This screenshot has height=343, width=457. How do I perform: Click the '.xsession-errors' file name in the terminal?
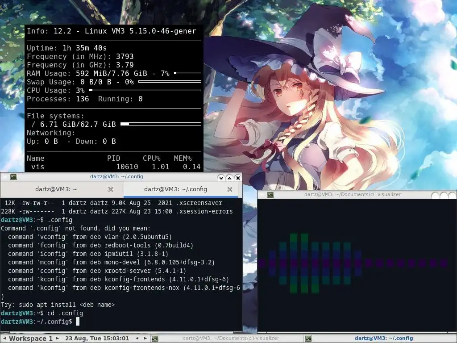(x=204, y=211)
